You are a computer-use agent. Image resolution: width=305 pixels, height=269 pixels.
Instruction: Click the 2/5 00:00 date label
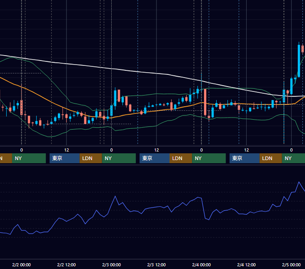click(x=291, y=265)
